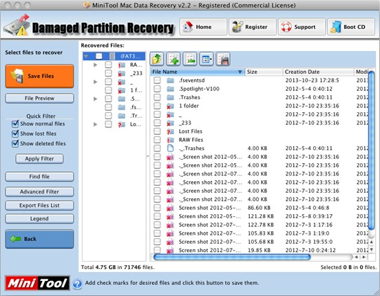Screen dimensions: 380x296
Task: Toggle Show normal files checkbox
Action: (15, 124)
